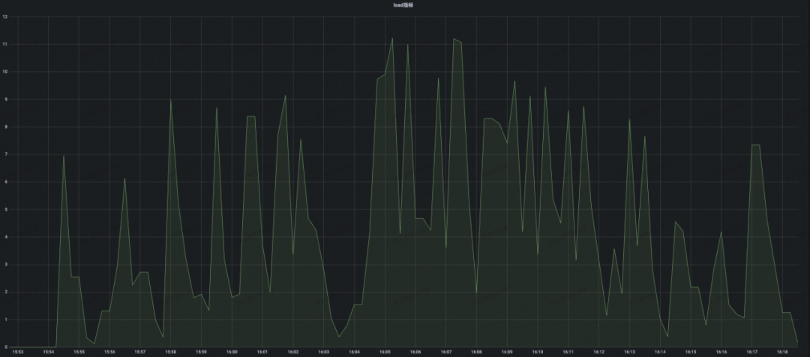810x357 pixels.
Task: Click the 16:12 time axis label
Action: (x=598, y=352)
